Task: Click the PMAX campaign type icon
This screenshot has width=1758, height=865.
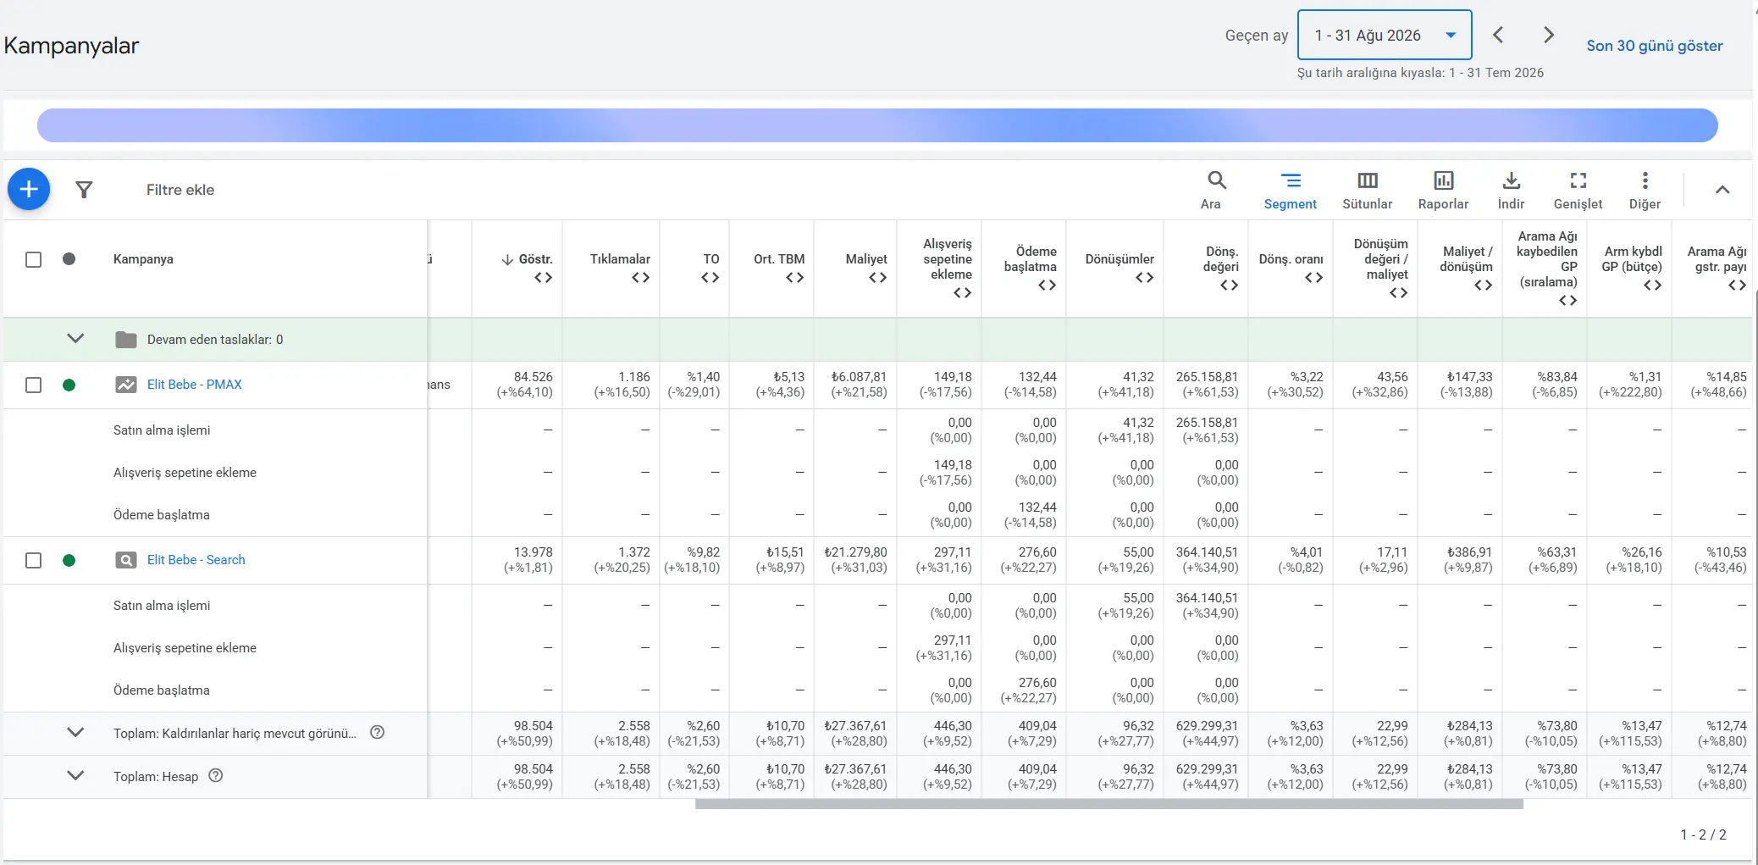Action: 126,385
